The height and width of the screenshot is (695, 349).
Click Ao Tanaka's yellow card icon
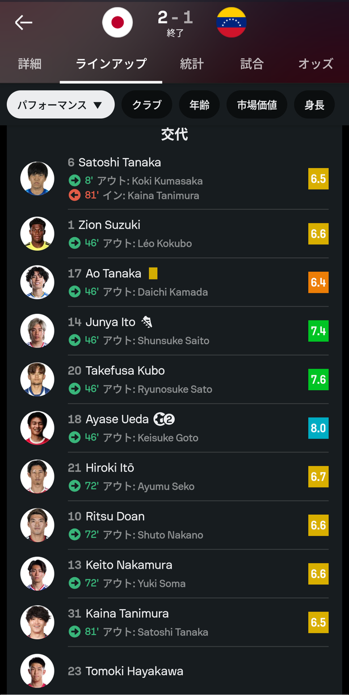click(153, 274)
